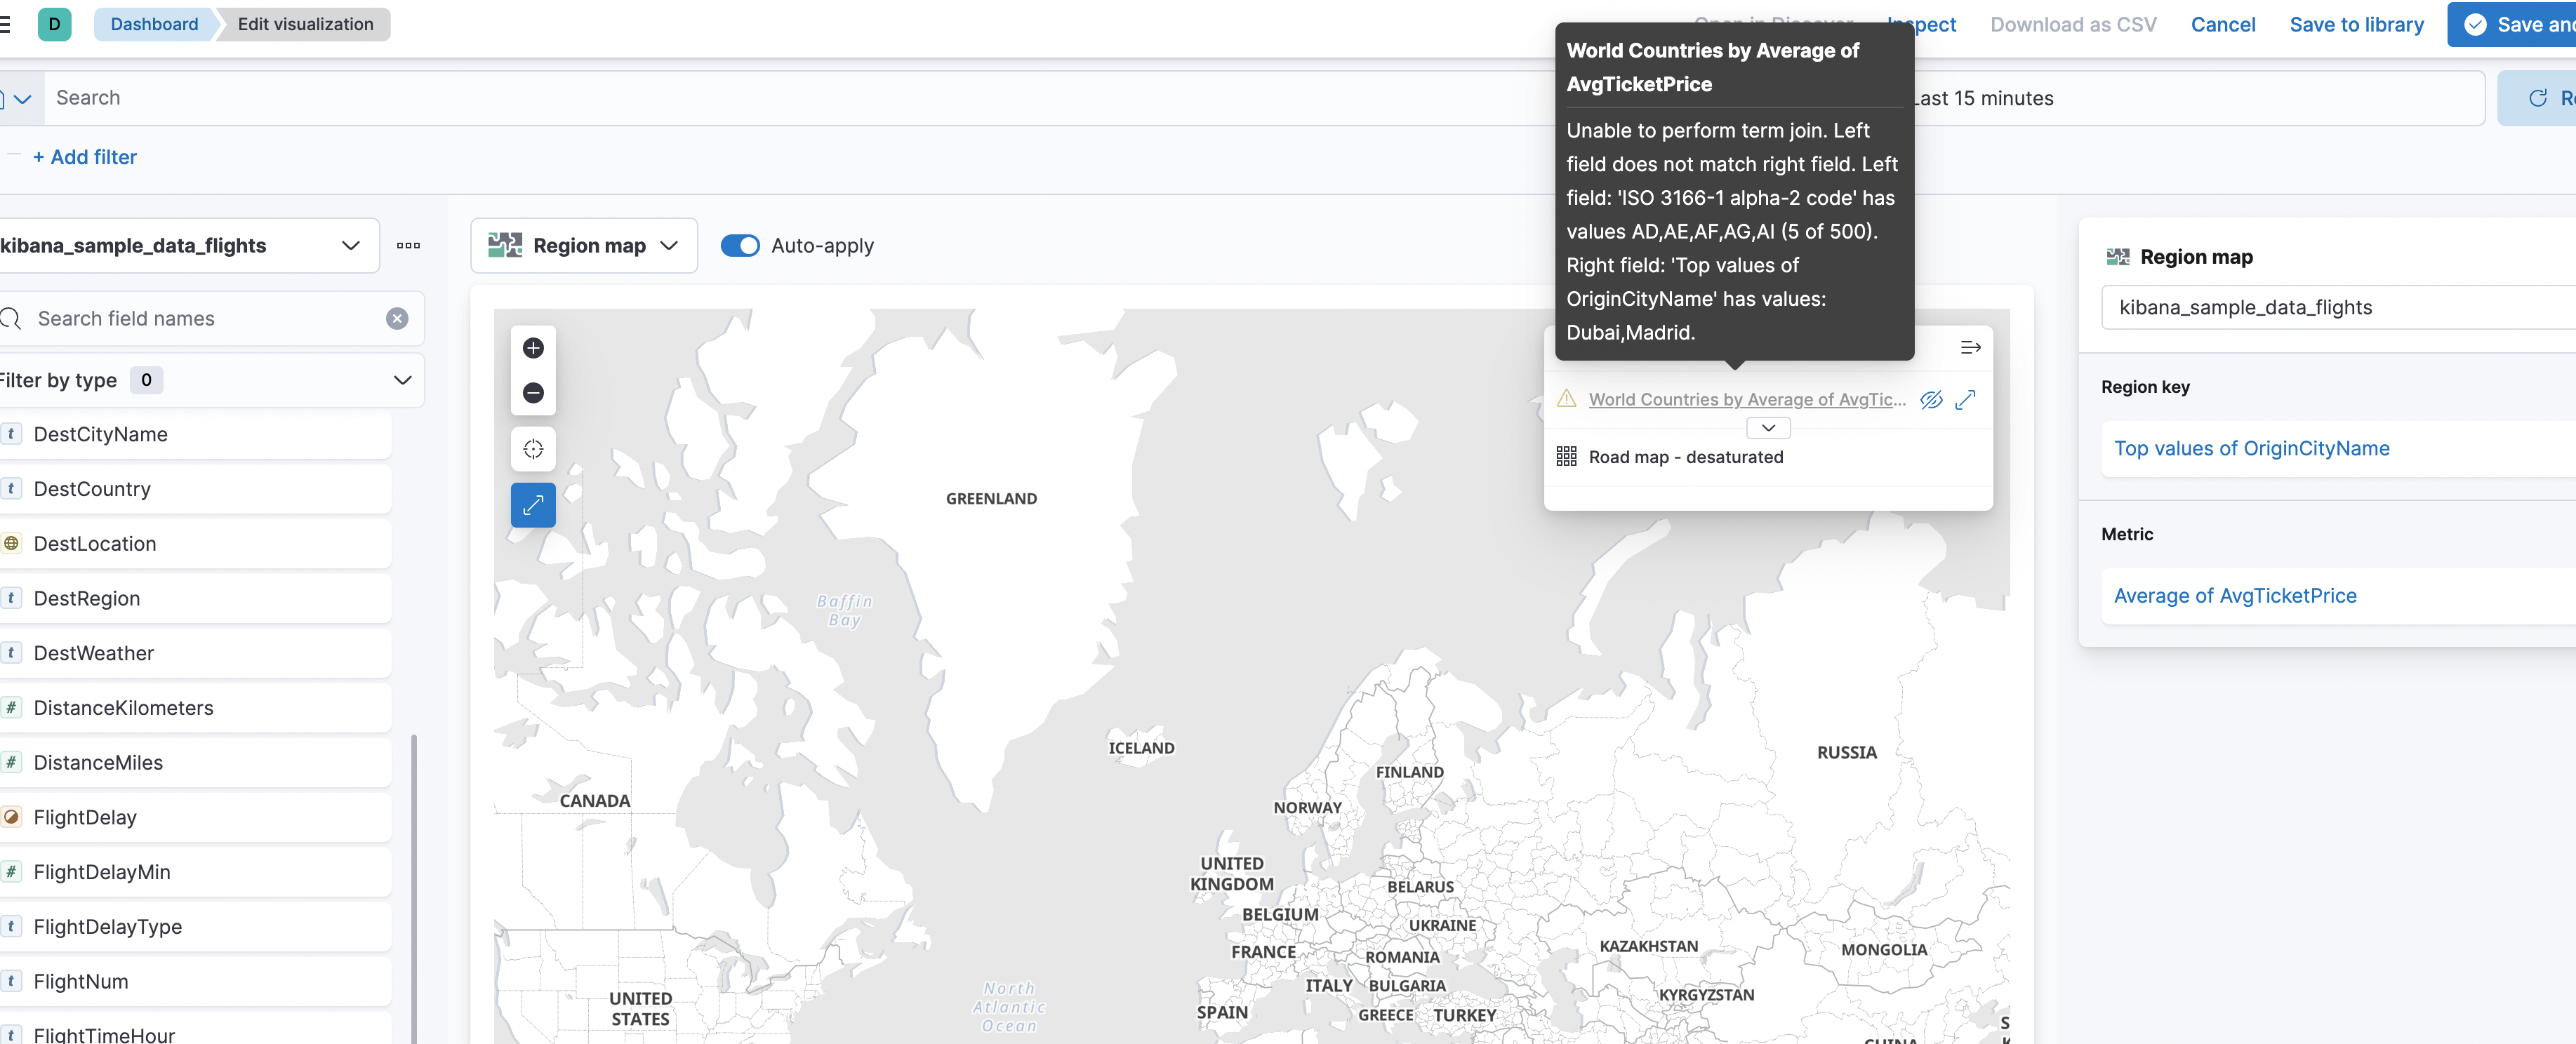The height and width of the screenshot is (1044, 2576).
Task: Clear the field name search
Action: tap(397, 319)
